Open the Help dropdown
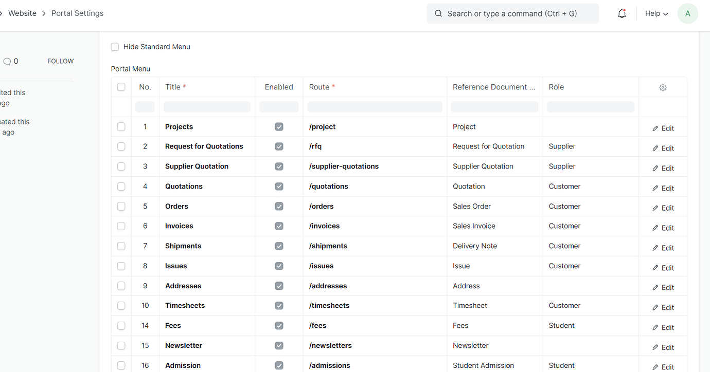 (656, 13)
